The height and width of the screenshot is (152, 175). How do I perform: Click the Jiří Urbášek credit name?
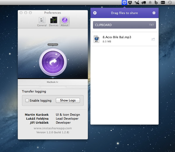coord(39,122)
